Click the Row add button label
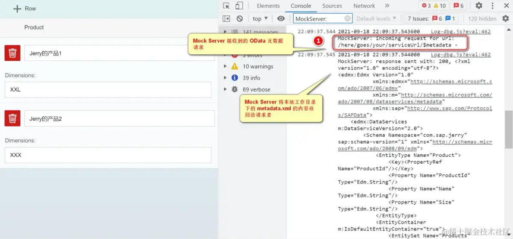 click(x=30, y=9)
